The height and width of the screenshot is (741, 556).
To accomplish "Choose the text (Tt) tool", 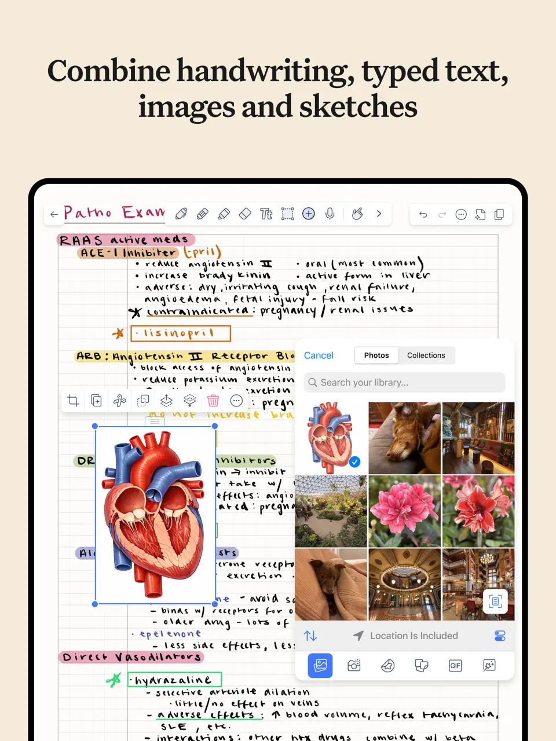I will pos(266,214).
